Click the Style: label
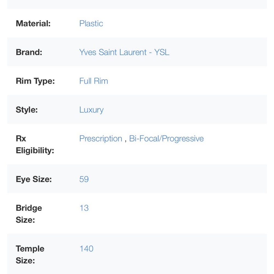This screenshot has width=274, height=274. tap(27, 110)
